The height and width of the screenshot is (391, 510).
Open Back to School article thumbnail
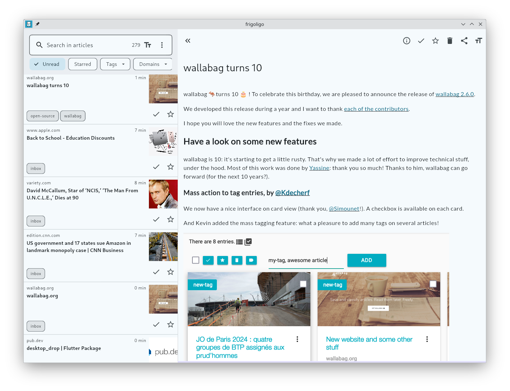[x=163, y=141]
